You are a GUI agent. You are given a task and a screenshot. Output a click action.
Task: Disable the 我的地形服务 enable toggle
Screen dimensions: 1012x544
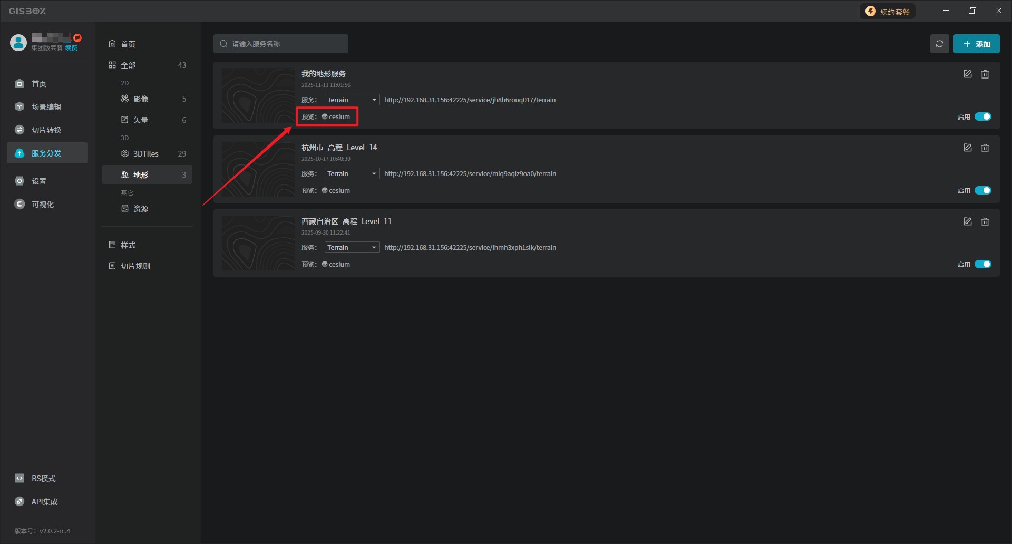click(x=982, y=116)
